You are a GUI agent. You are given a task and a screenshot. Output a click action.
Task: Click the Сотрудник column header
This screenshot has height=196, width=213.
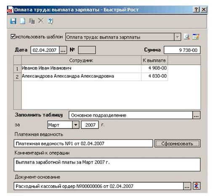[81, 60]
